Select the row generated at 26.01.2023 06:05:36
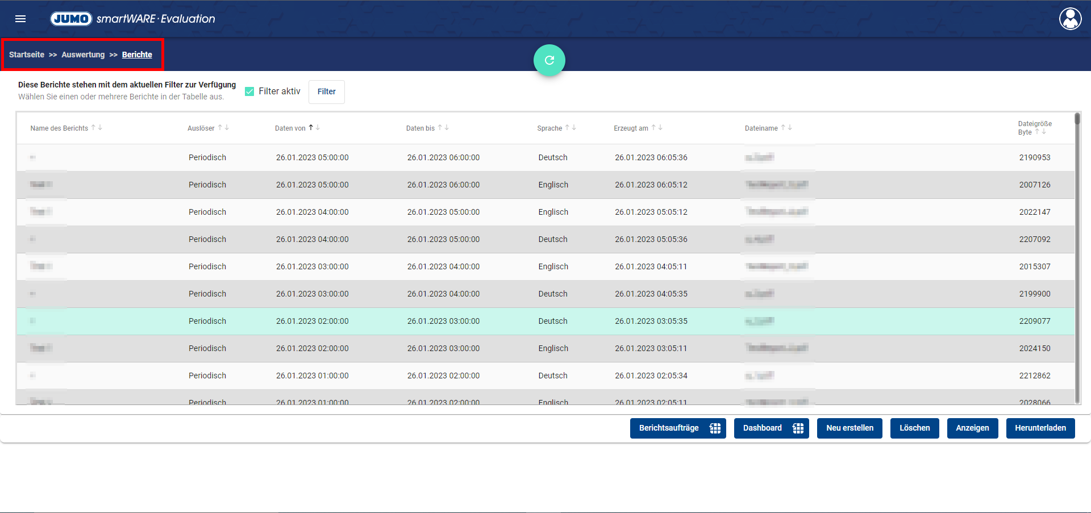 click(545, 158)
